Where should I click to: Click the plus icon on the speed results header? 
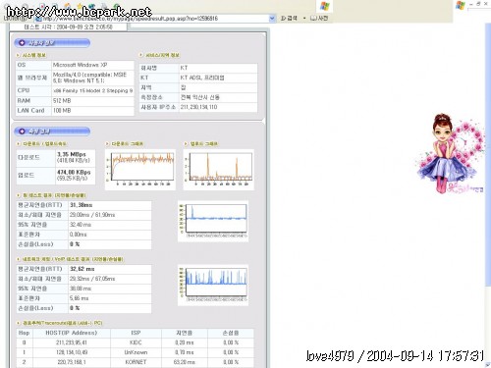click(x=22, y=131)
